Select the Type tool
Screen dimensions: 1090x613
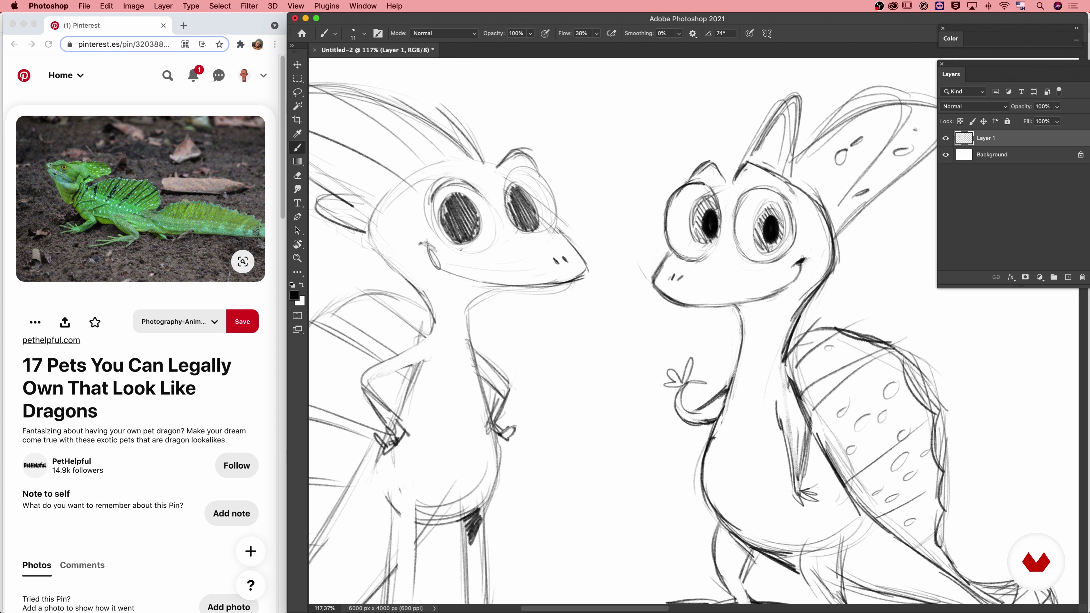297,203
